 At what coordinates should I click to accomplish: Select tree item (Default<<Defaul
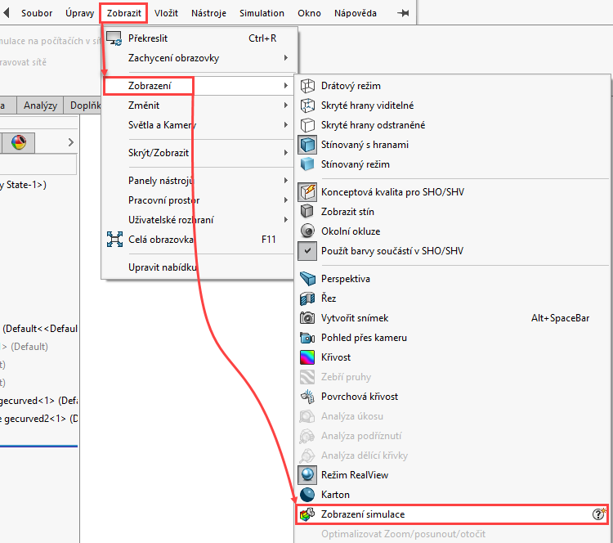point(39,329)
